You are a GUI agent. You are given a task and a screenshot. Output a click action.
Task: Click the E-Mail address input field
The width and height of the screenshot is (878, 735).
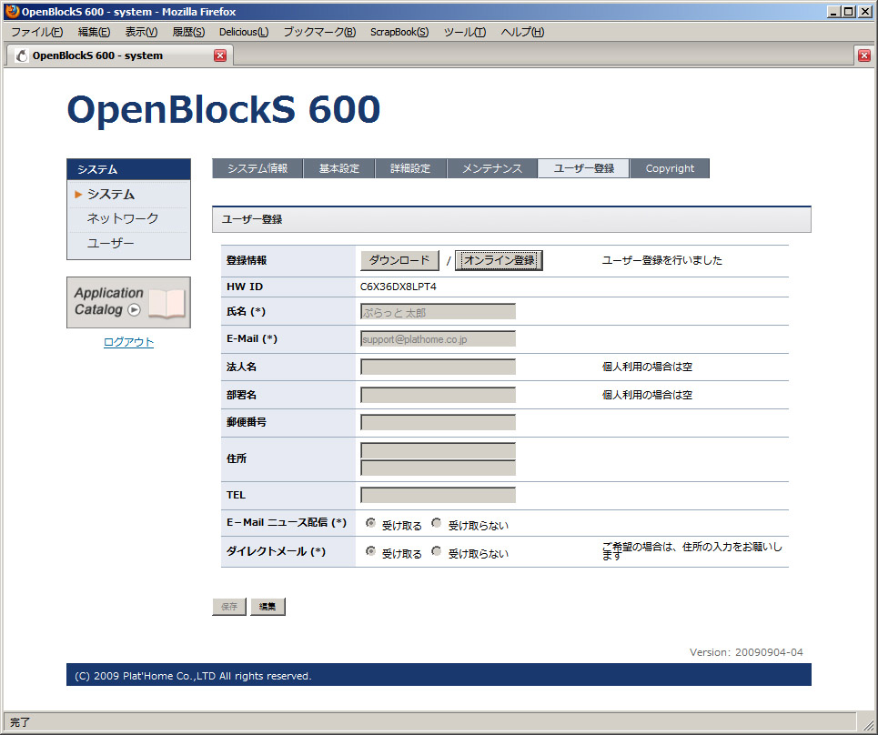[x=438, y=339]
